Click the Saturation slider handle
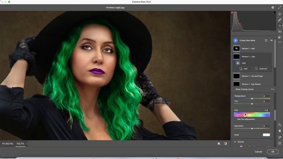This screenshot has height=159, width=283. (252, 129)
